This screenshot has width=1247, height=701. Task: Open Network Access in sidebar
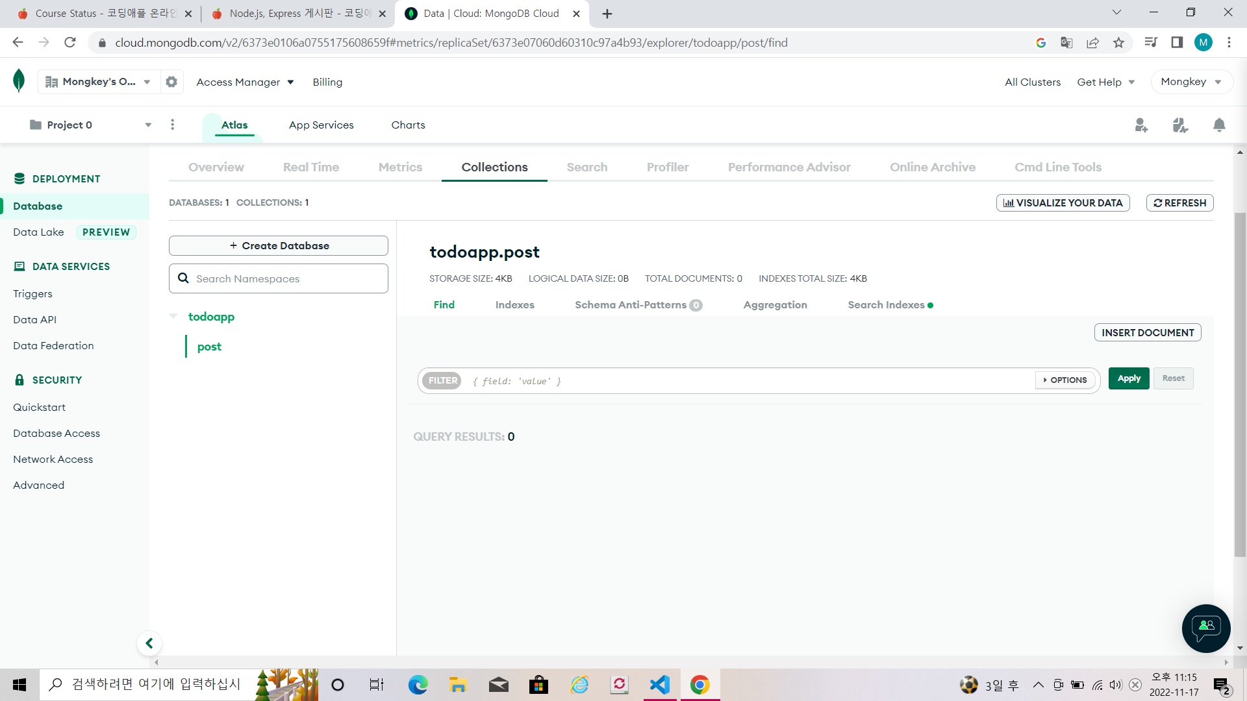tap(53, 459)
